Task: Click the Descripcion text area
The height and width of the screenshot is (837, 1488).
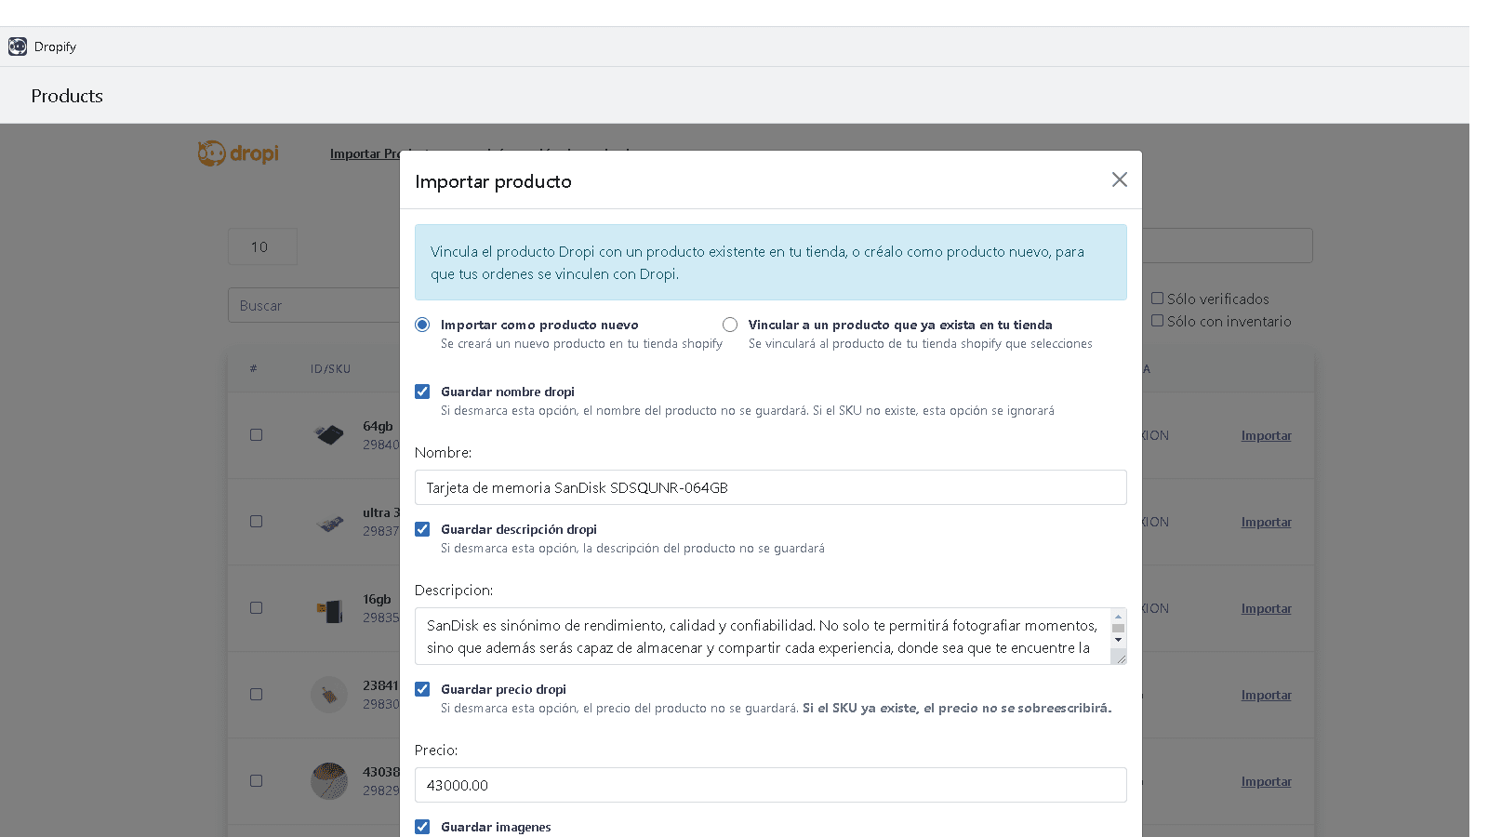Action: [763, 636]
